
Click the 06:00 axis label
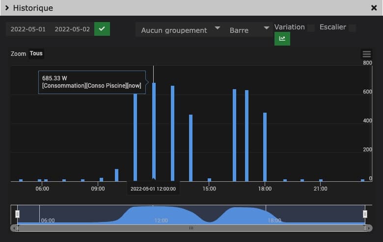42,189
